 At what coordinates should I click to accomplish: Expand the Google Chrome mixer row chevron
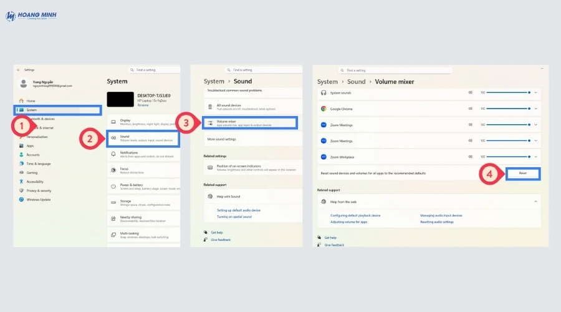[535, 108]
